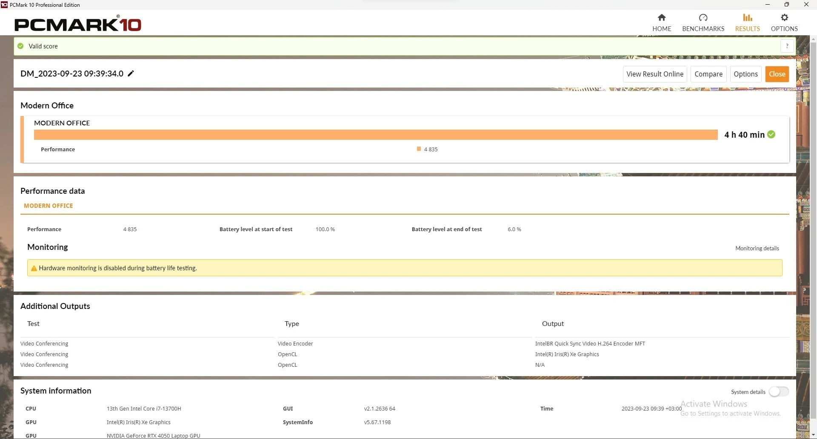Viewport: 817px width, 439px height.
Task: Minimize the PCMark 10 window
Action: click(767, 5)
